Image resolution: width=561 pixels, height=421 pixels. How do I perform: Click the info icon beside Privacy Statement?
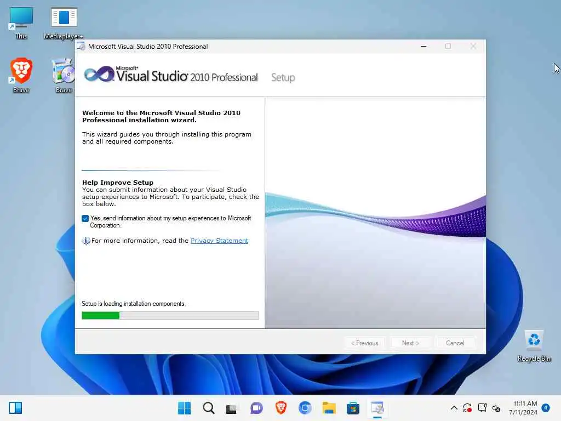click(86, 241)
